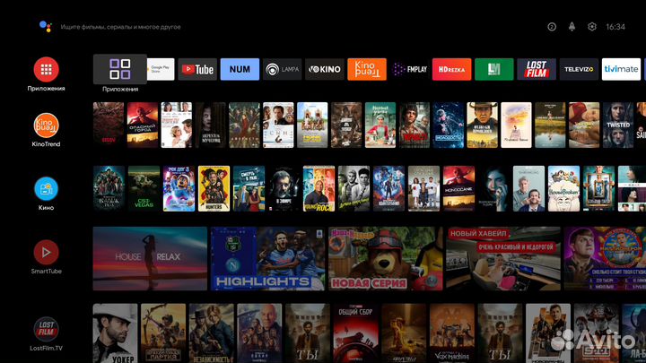
Task: Open the Televizo app tile
Action: 579,69
